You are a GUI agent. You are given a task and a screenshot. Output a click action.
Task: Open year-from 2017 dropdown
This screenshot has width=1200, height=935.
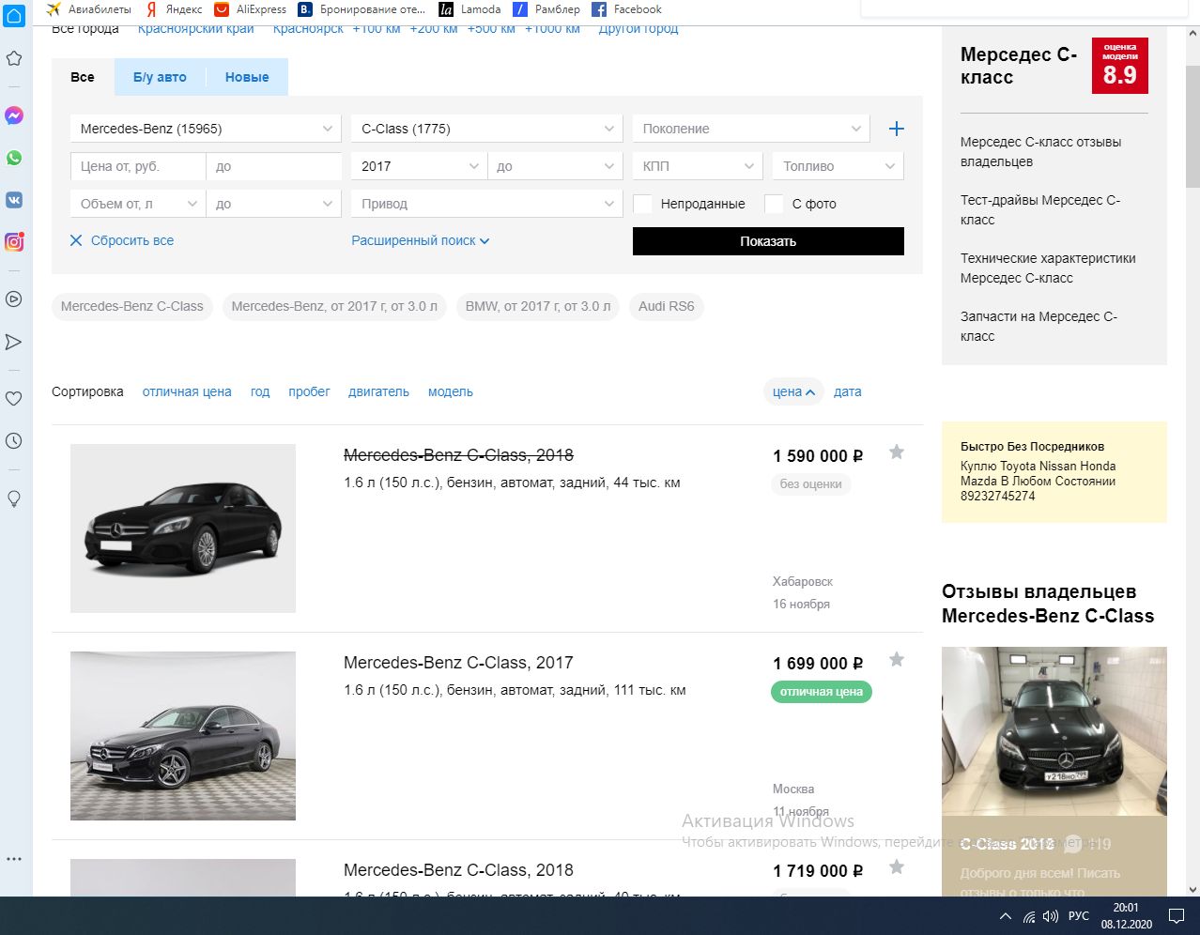click(x=419, y=166)
